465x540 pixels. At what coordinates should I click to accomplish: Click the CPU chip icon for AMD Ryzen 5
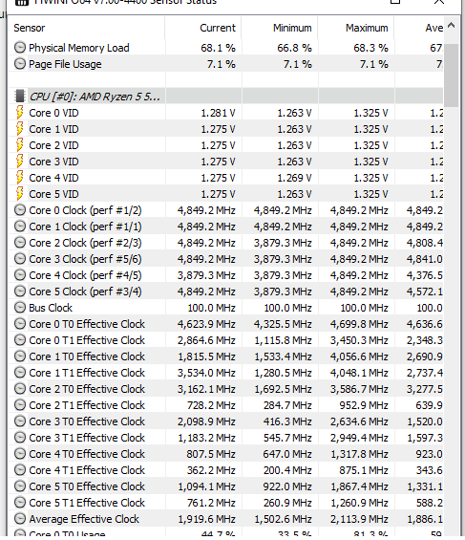(x=20, y=97)
